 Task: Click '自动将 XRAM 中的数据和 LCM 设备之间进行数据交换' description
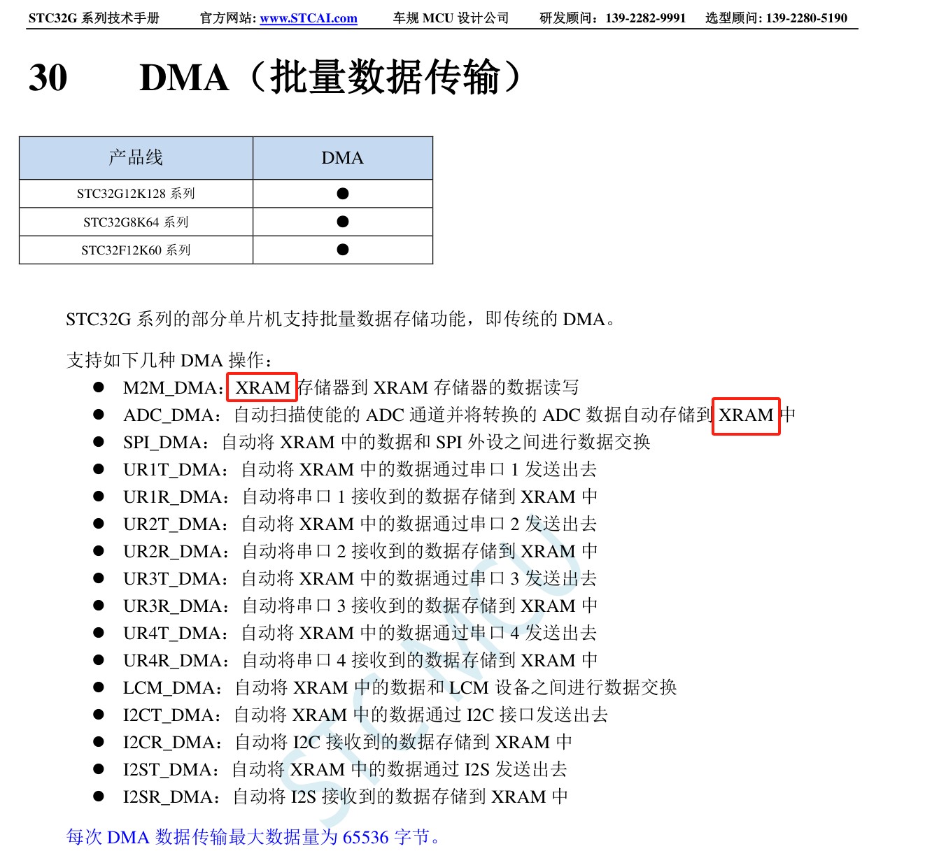pos(456,687)
